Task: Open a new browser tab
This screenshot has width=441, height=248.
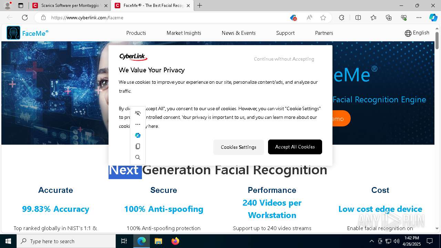Action: 200,6
